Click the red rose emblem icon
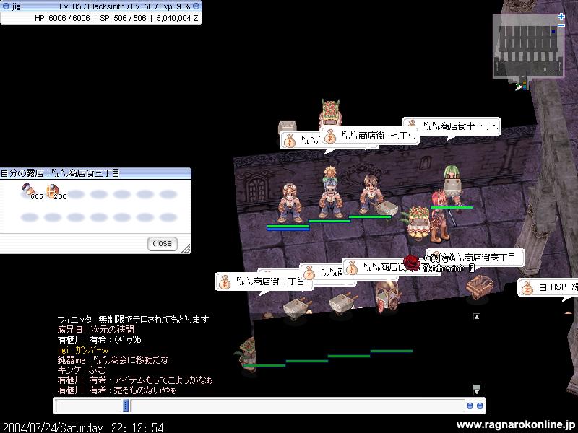 tap(412, 263)
